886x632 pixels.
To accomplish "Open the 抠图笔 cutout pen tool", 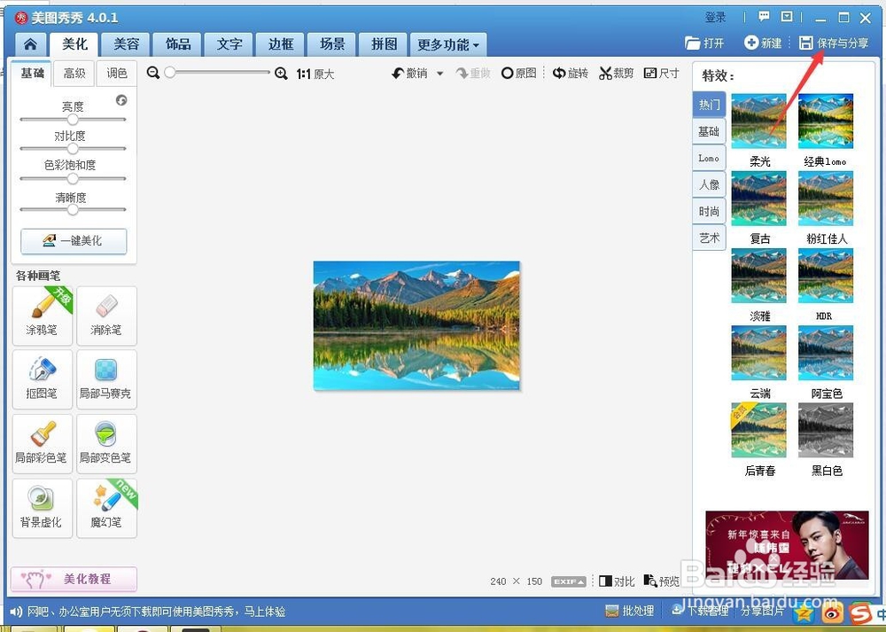I will [x=42, y=379].
